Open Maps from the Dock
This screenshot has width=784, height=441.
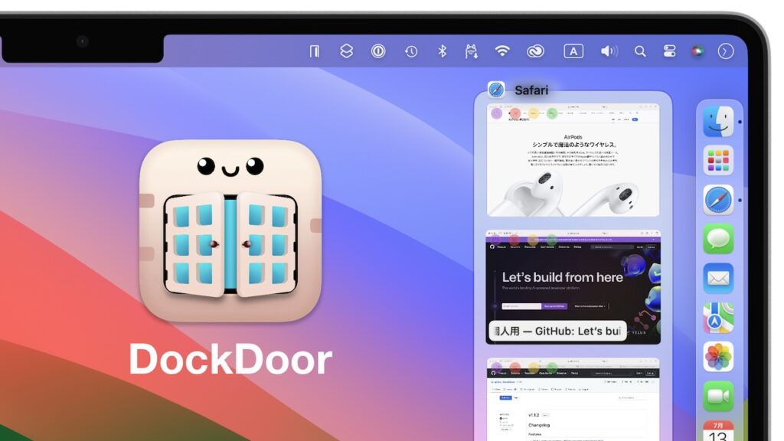pos(718,317)
